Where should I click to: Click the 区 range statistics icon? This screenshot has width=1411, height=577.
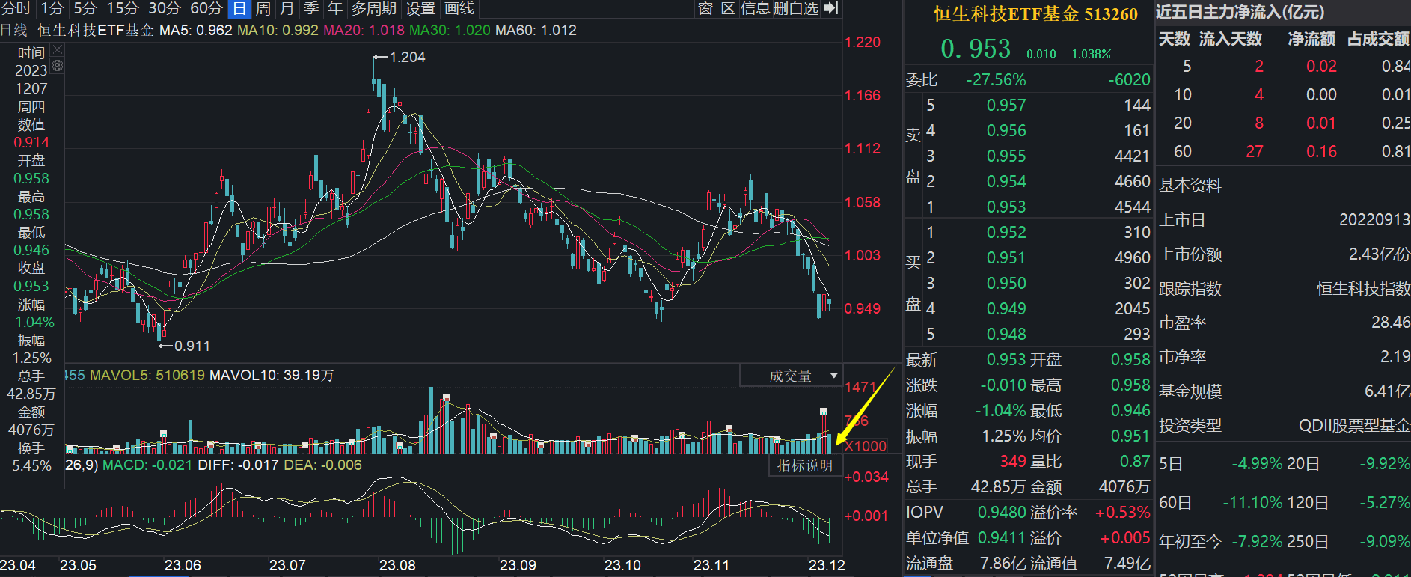click(x=728, y=8)
